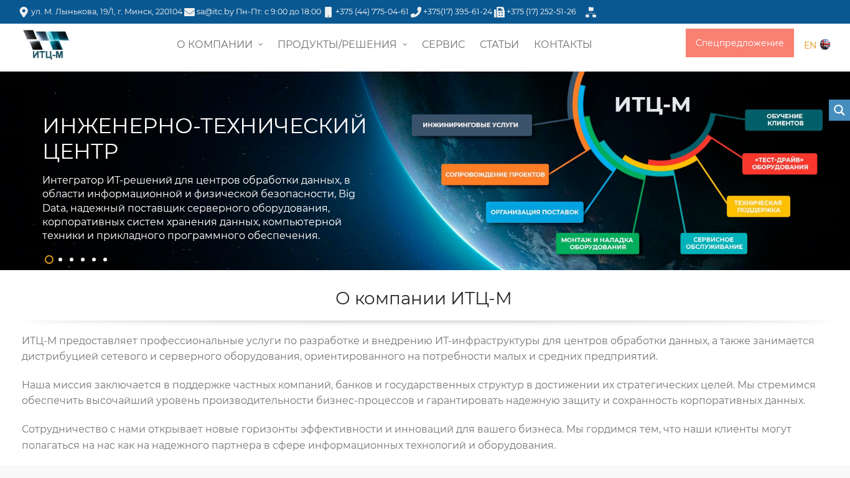
Task: Click ОРГАНИЗАЦИЯ ПОСТАВОК blue label
Action: [x=535, y=212]
